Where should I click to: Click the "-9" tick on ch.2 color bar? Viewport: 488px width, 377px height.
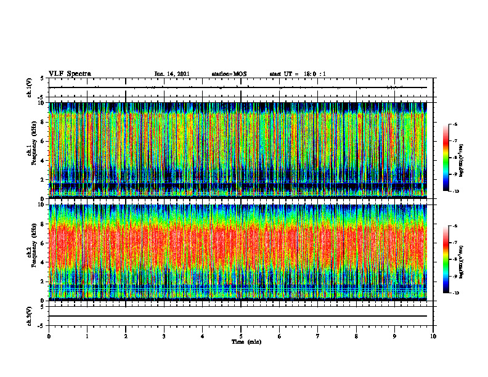455,276
